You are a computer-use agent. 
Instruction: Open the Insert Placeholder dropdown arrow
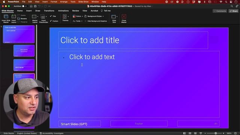46,16
